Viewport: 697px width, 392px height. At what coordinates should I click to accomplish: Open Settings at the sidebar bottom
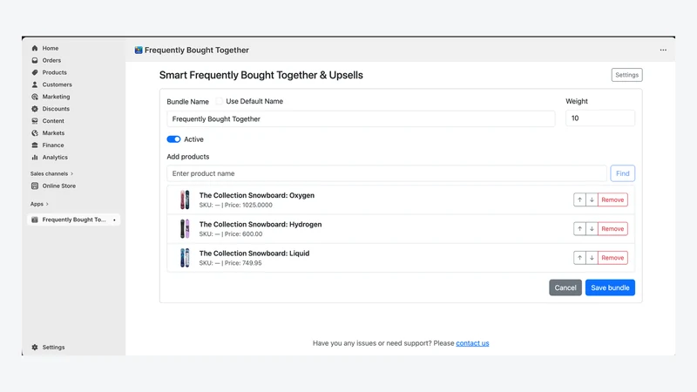53,347
